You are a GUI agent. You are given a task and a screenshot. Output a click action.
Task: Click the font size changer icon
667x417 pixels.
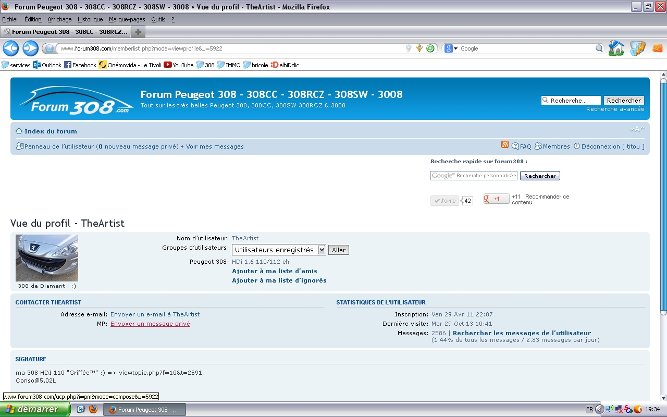[x=636, y=129]
